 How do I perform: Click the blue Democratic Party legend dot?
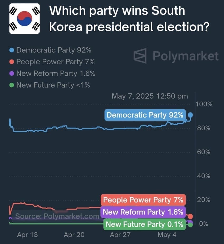click(12, 50)
